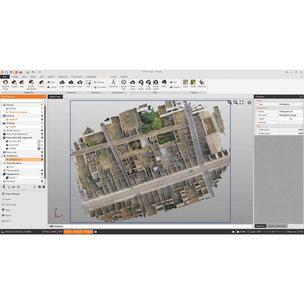Viewport: 304px width, 304px height.
Task: Launch the Mesh 3D tool
Action: point(202,84)
